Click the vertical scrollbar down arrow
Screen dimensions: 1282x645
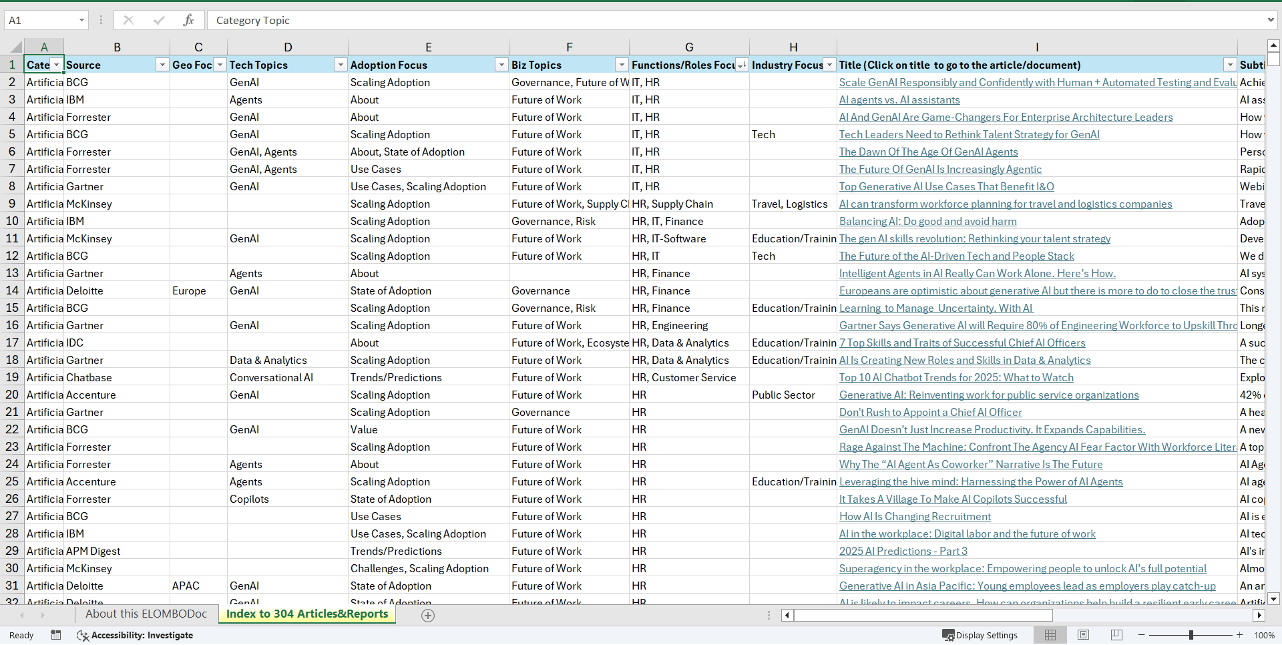[x=1273, y=599]
